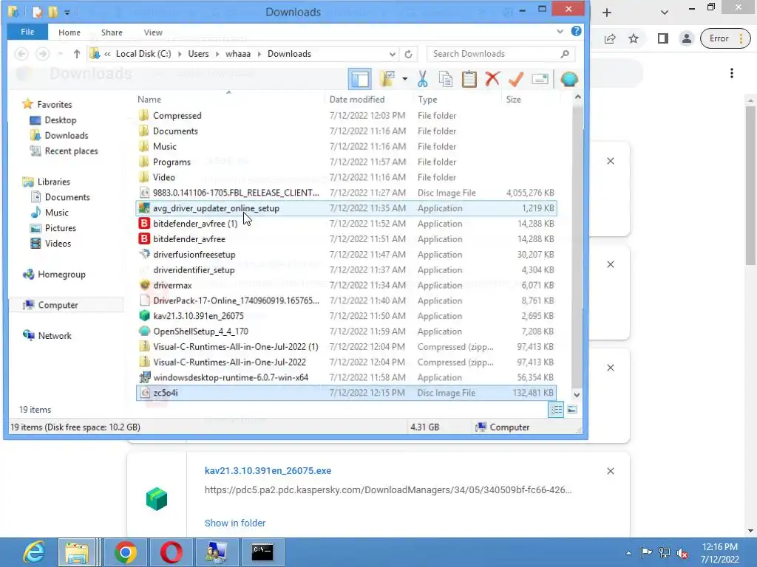Go forward with the Forward arrow

[x=42, y=54]
